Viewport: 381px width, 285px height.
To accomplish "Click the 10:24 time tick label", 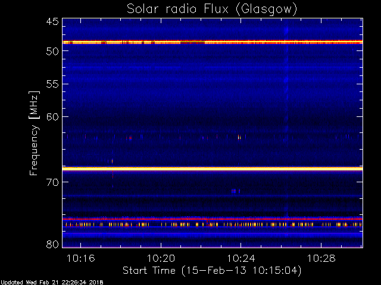I will coord(241,258).
